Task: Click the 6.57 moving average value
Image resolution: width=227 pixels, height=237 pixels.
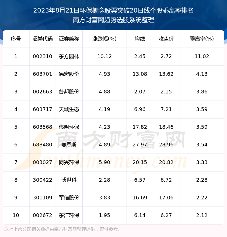Action: [x=140, y=180]
